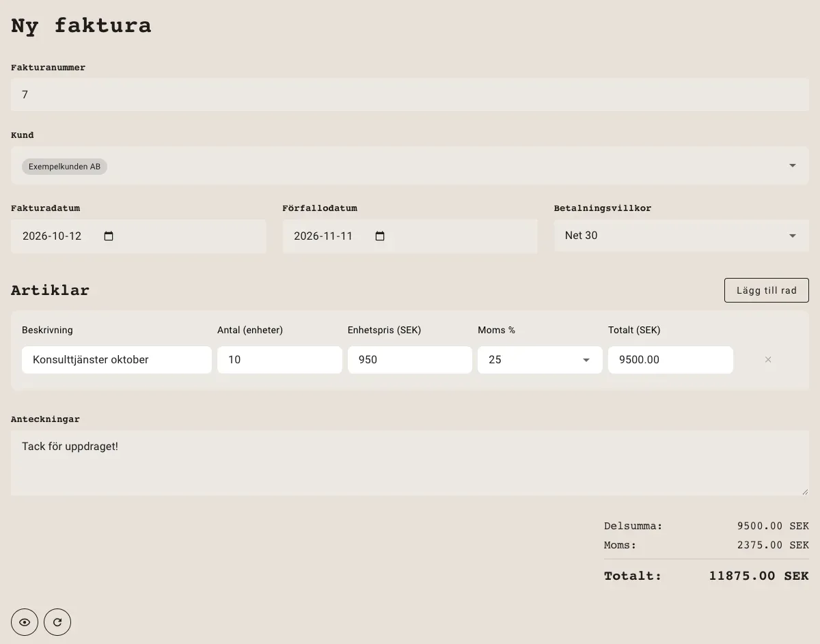Click the Förfallodatum date field
The image size is (820, 644).
pyautogui.click(x=410, y=236)
